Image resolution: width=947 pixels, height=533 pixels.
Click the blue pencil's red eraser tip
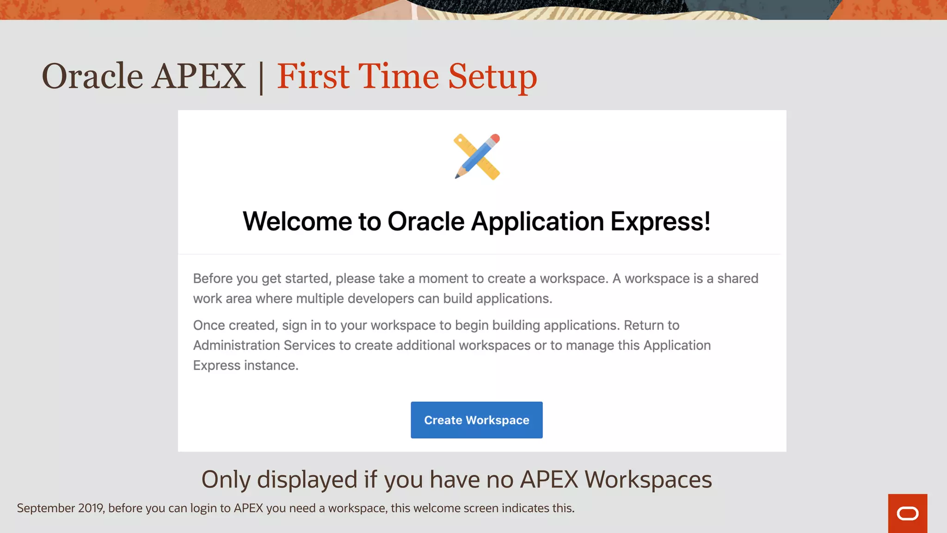pos(495,138)
